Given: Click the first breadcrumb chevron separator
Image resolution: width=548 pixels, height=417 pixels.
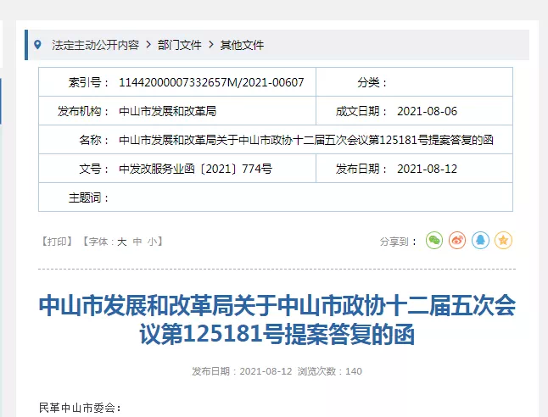Looking at the screenshot, I should coord(148,45).
